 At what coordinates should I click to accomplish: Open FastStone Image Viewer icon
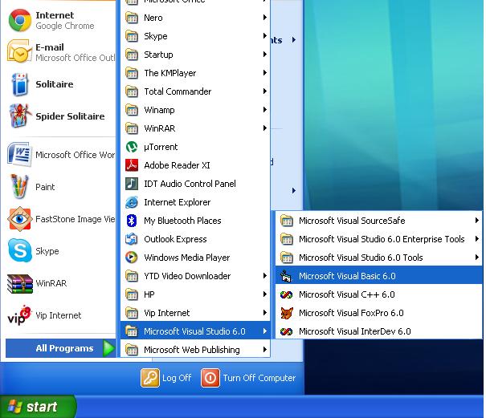(19, 219)
